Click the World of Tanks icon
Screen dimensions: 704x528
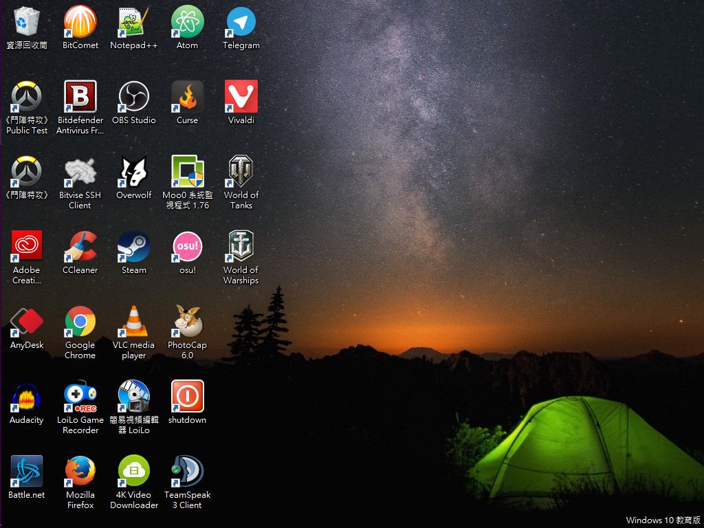(x=241, y=172)
